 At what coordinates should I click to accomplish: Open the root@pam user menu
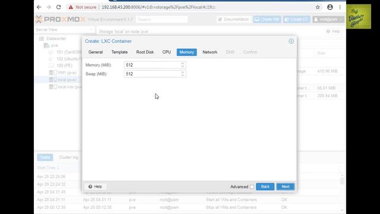(x=328, y=20)
